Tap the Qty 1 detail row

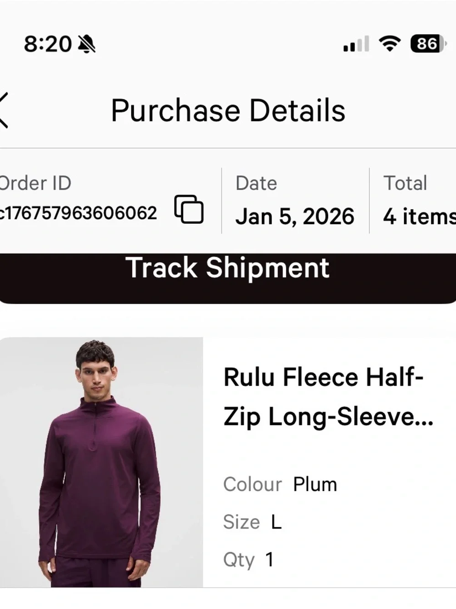(249, 560)
